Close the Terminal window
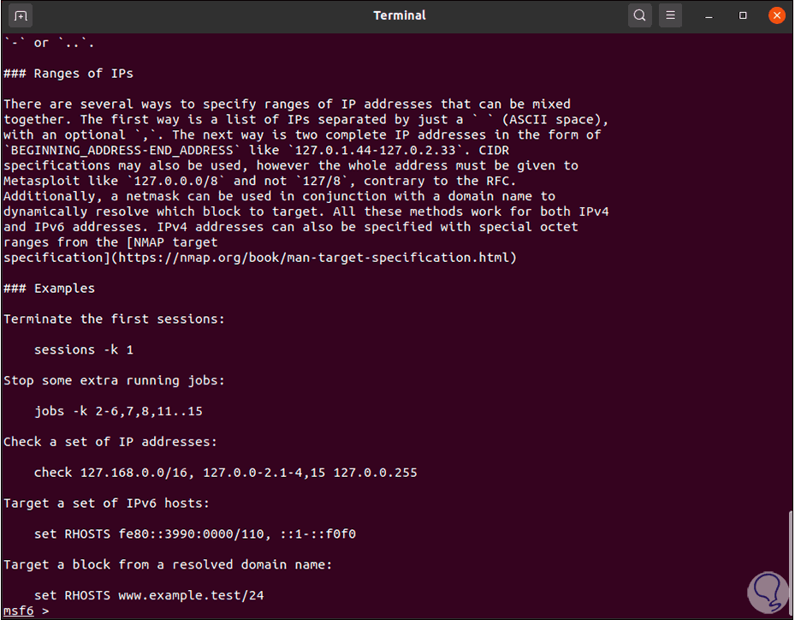Viewport: 795px width, 620px height. pos(776,15)
